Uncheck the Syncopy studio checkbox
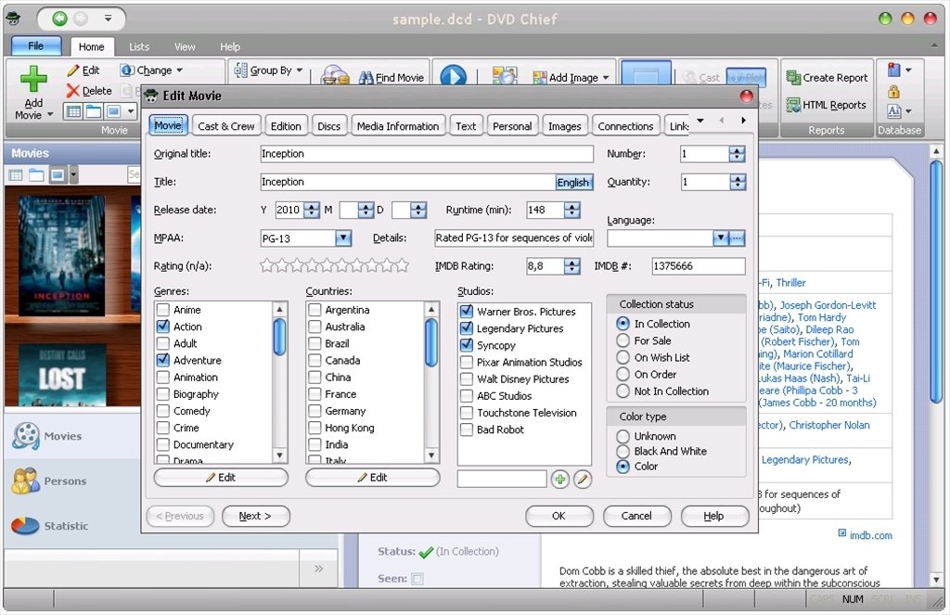This screenshot has height=615, width=950. (x=466, y=345)
